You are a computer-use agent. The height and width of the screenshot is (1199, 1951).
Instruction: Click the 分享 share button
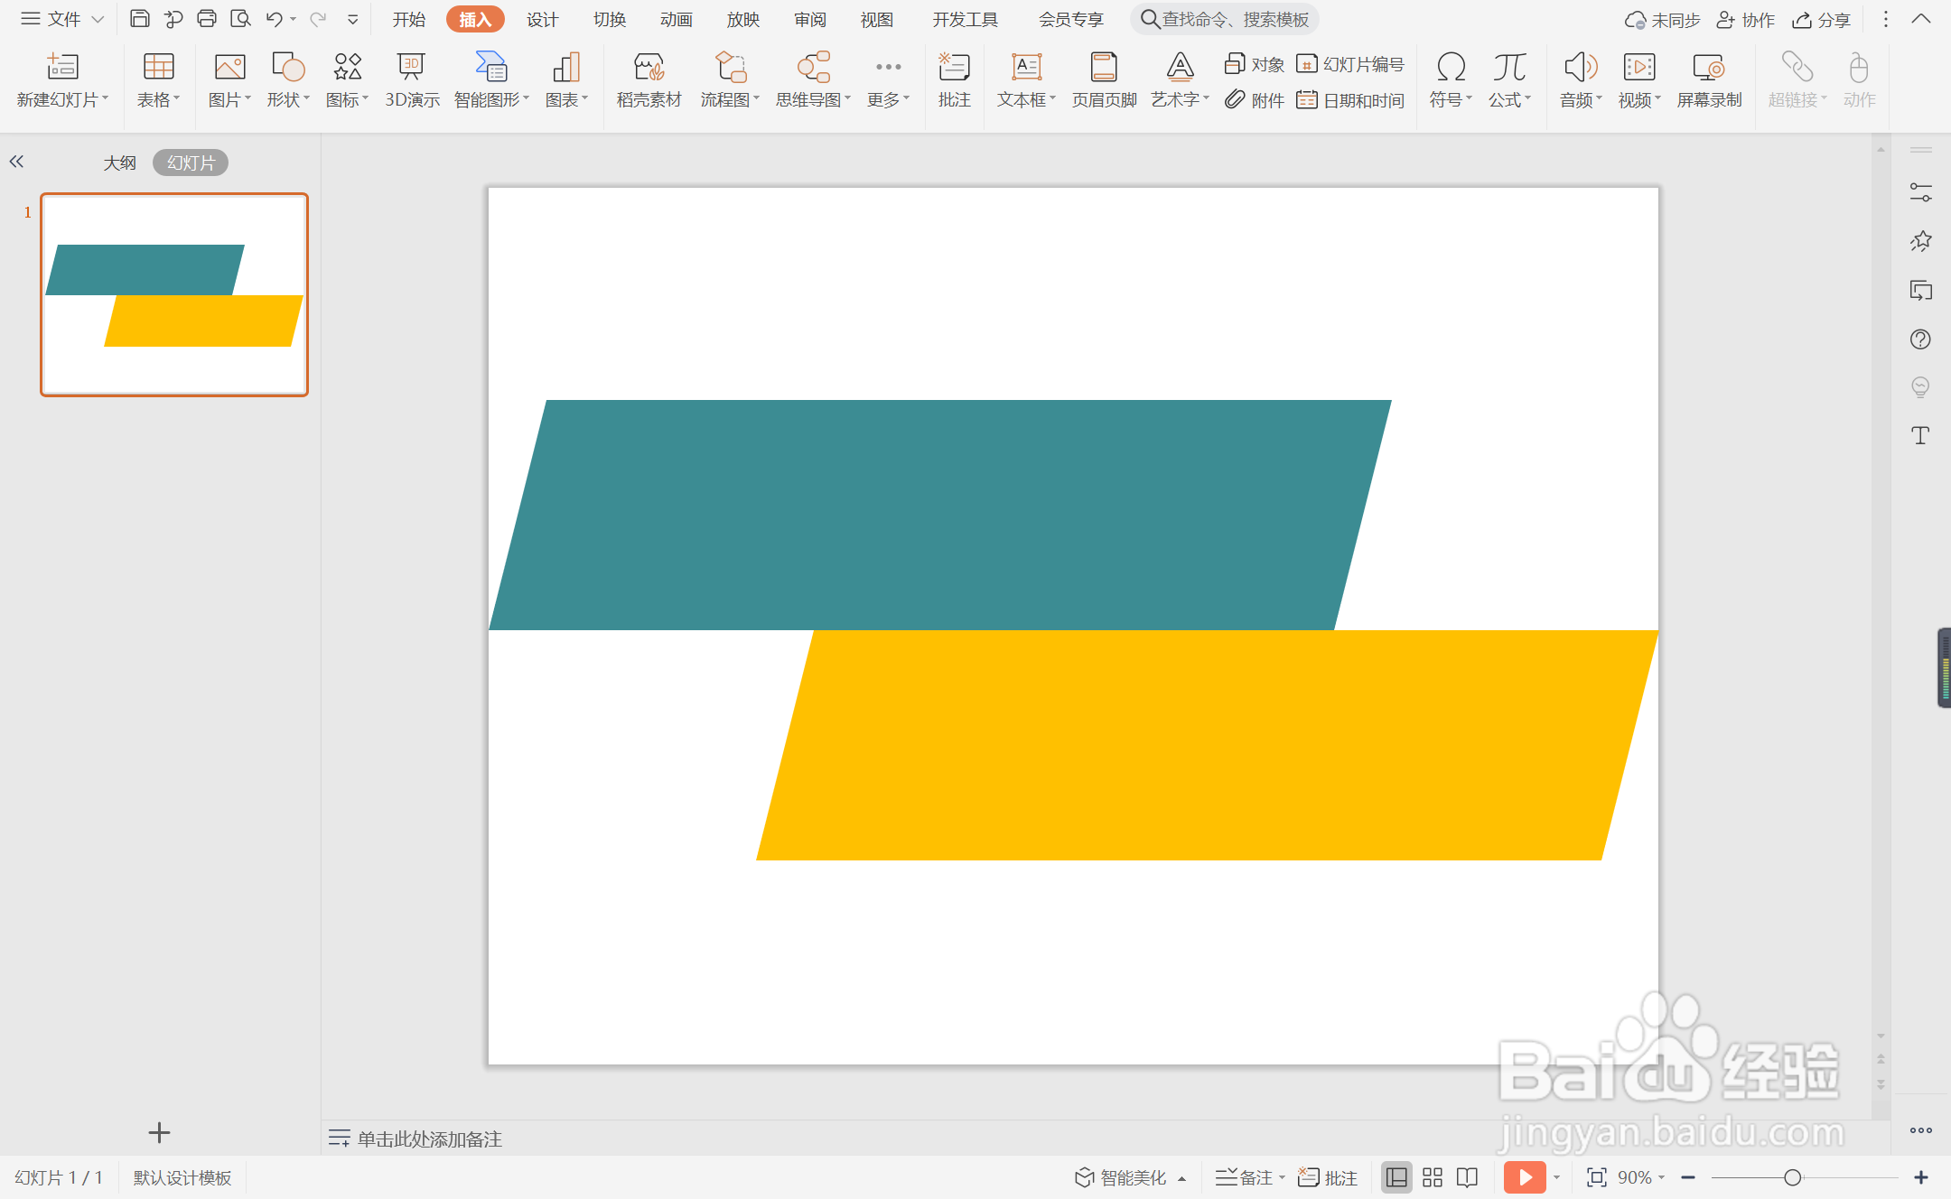pos(1823,20)
